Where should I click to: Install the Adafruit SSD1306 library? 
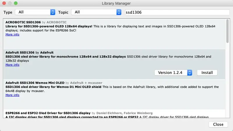(207, 72)
